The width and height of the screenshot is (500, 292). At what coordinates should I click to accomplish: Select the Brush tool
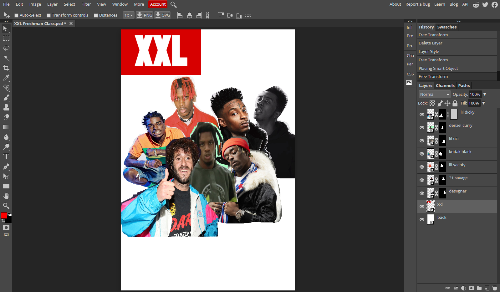point(6,98)
